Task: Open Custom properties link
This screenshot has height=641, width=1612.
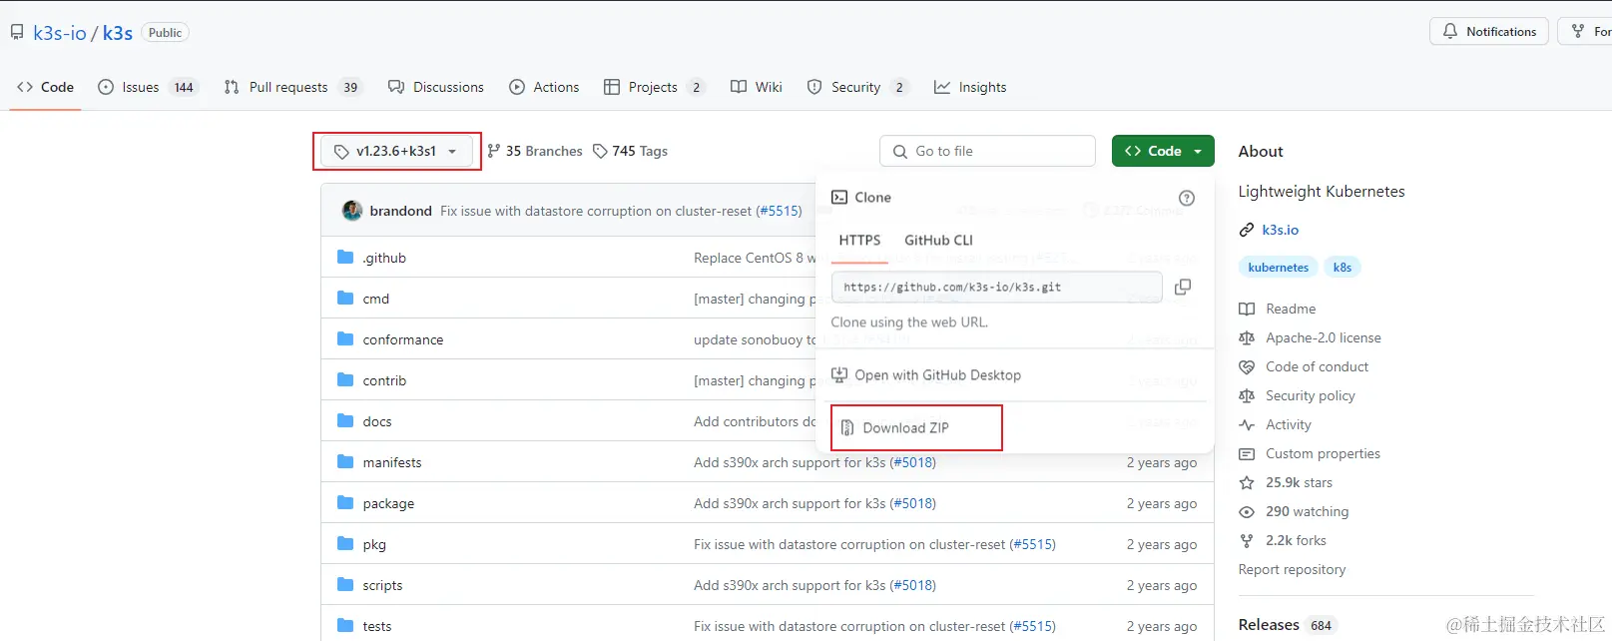Action: click(x=1323, y=453)
